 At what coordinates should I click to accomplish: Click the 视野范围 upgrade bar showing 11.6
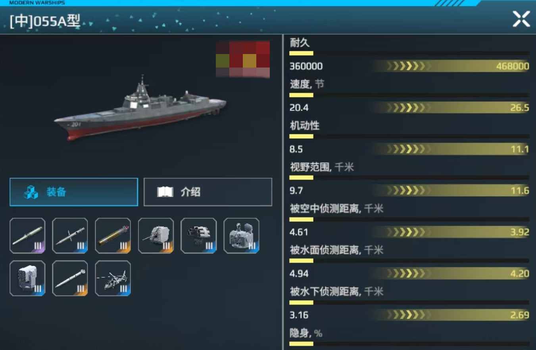point(451,191)
